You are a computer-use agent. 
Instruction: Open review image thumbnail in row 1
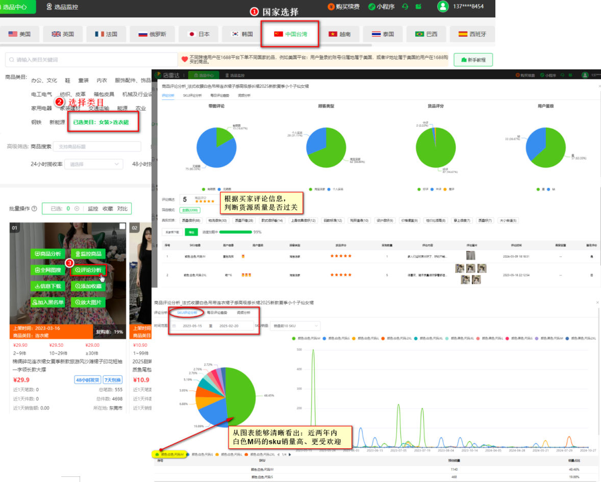471,256
